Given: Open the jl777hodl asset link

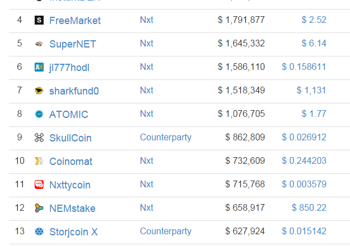Looking at the screenshot, I should coord(69,68).
